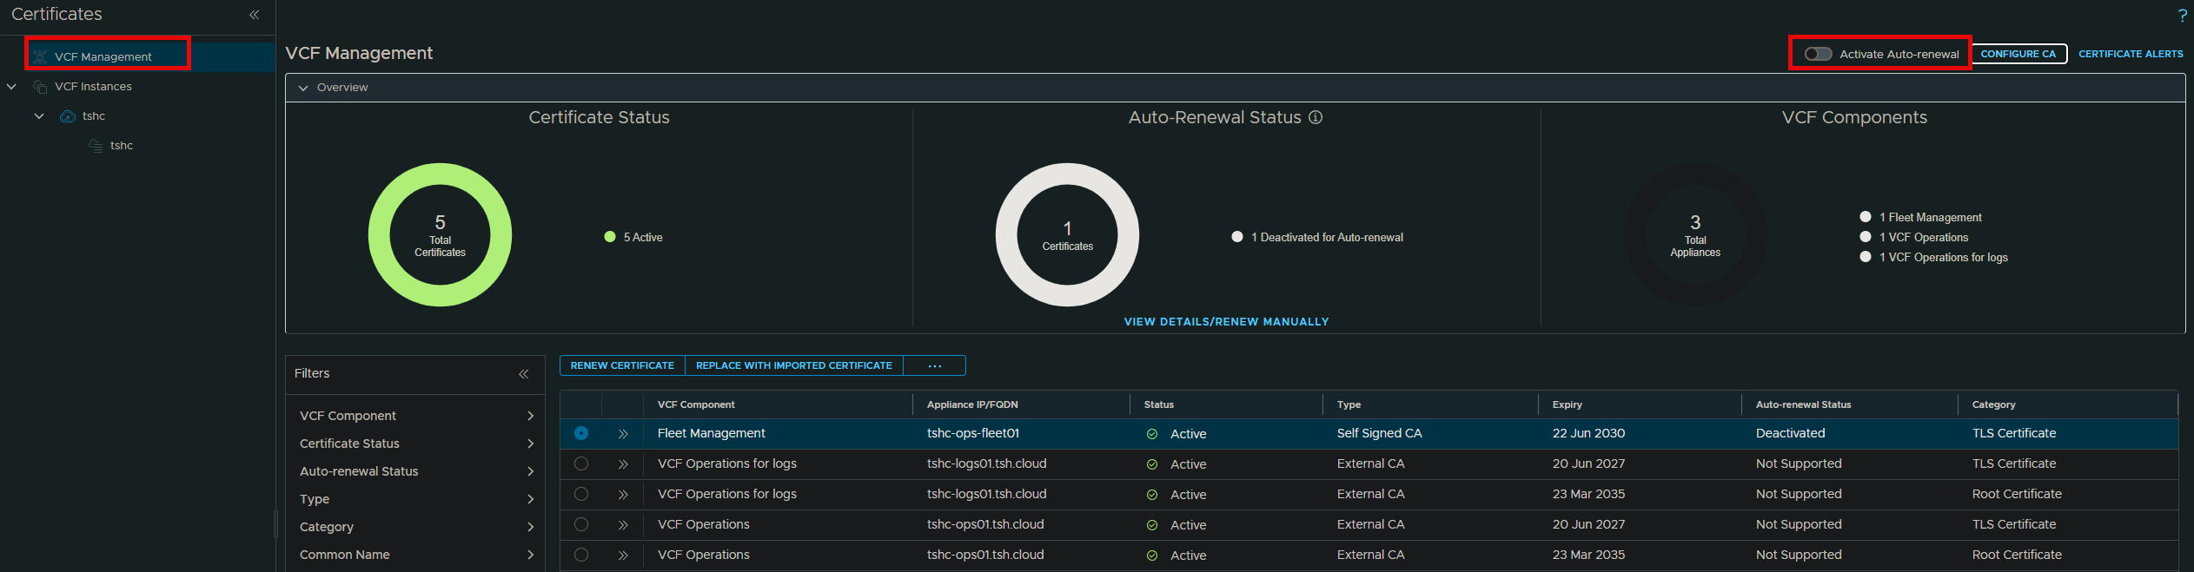Collapse the VCF Instances tree node

pos(12,87)
